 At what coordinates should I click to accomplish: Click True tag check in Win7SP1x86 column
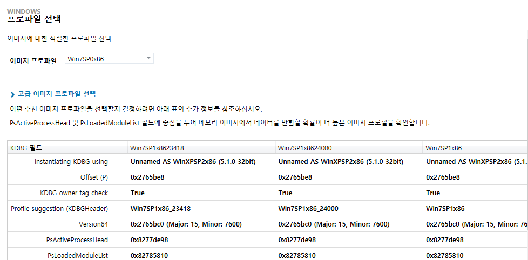[433, 193]
